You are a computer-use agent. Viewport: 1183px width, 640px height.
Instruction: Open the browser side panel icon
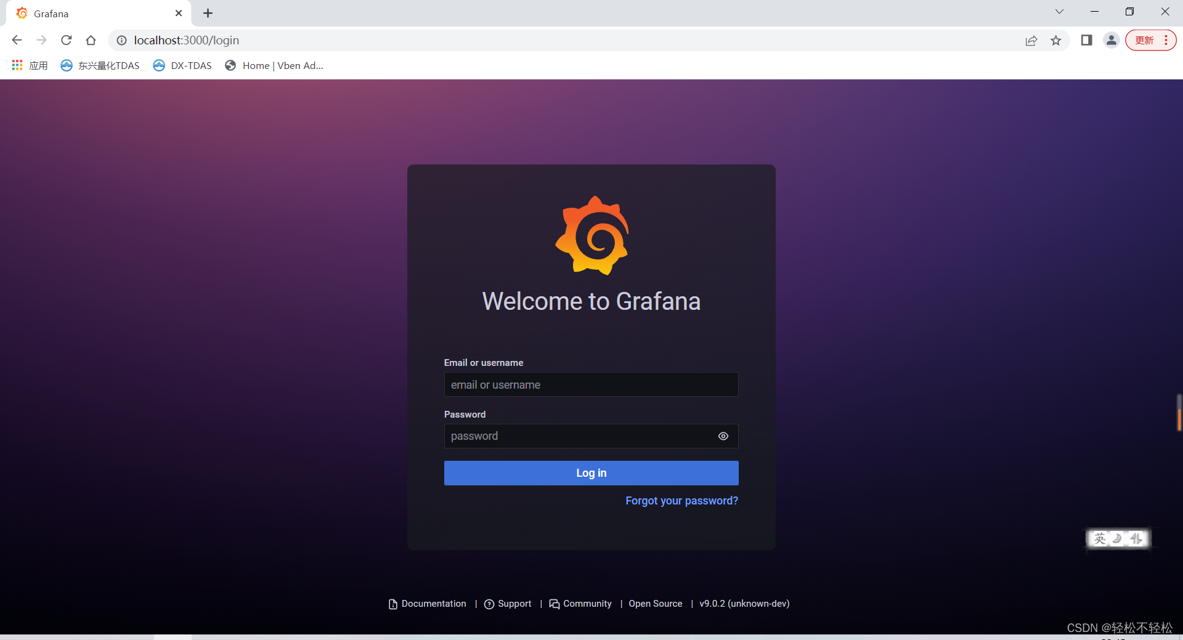1086,40
